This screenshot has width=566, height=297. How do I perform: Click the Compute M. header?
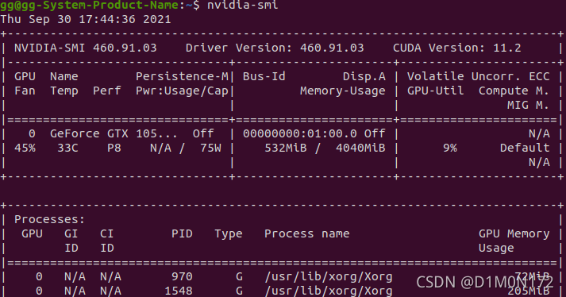(x=514, y=91)
